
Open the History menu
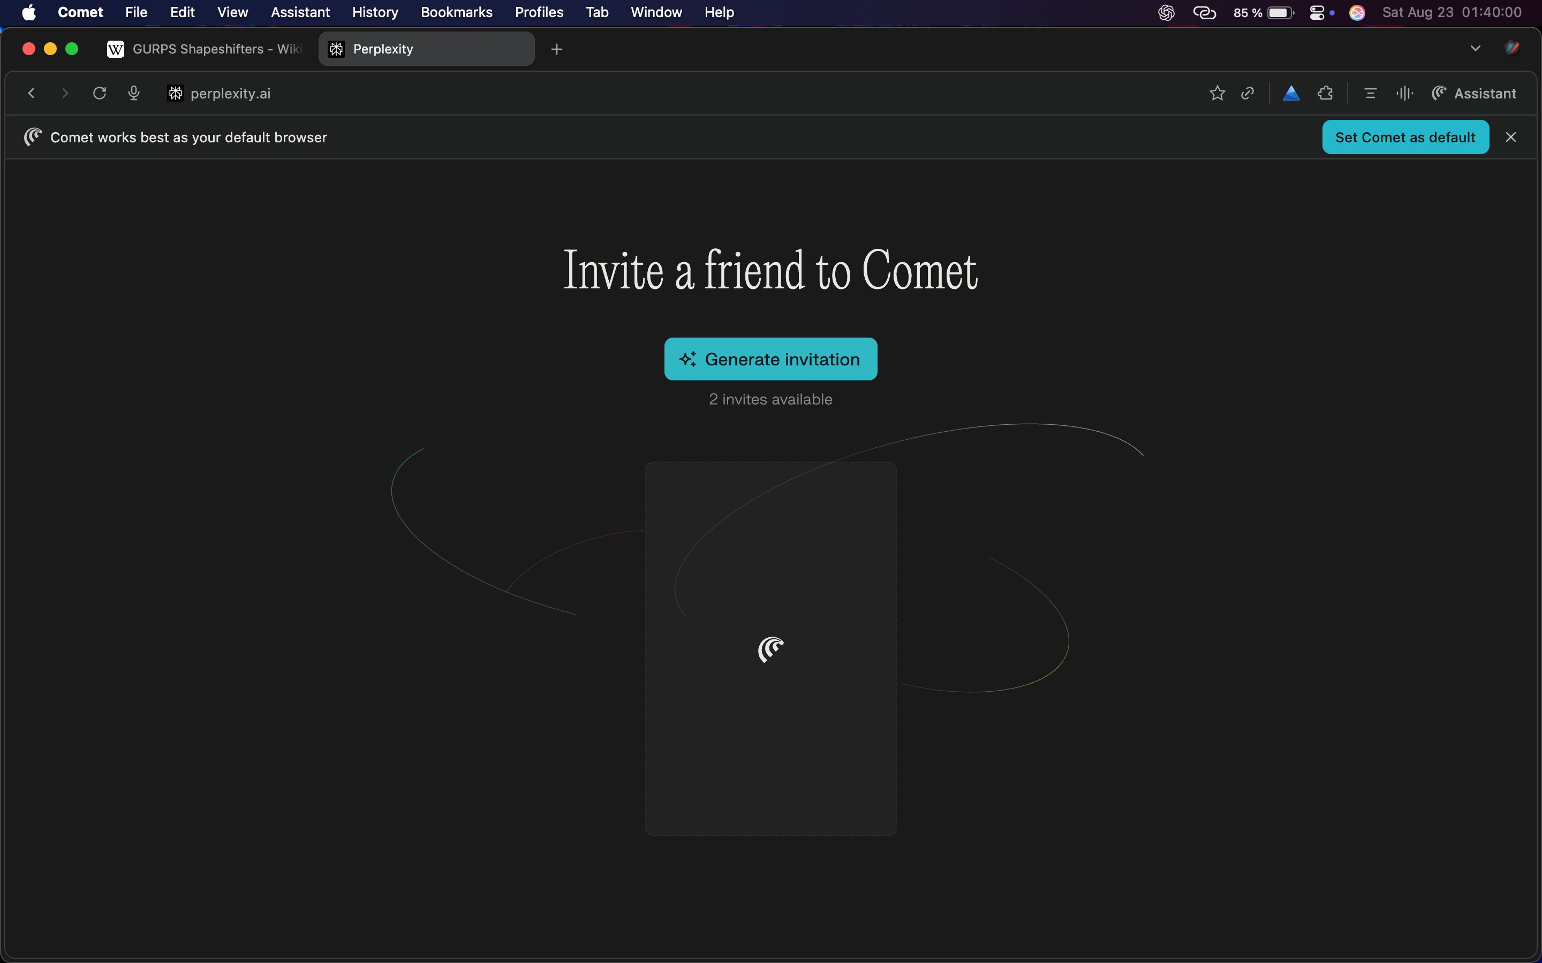point(375,12)
